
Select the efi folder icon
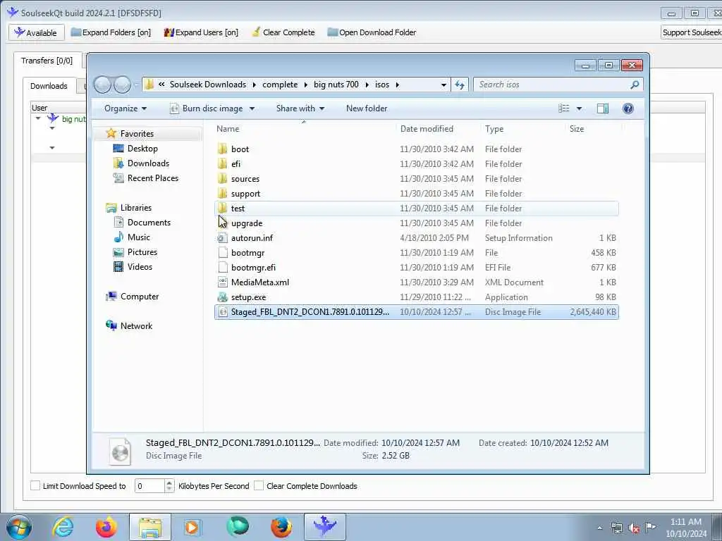222,163
